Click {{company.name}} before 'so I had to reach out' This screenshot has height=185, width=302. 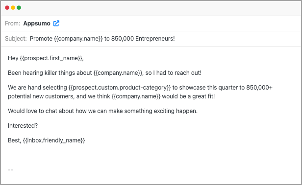(x=118, y=73)
